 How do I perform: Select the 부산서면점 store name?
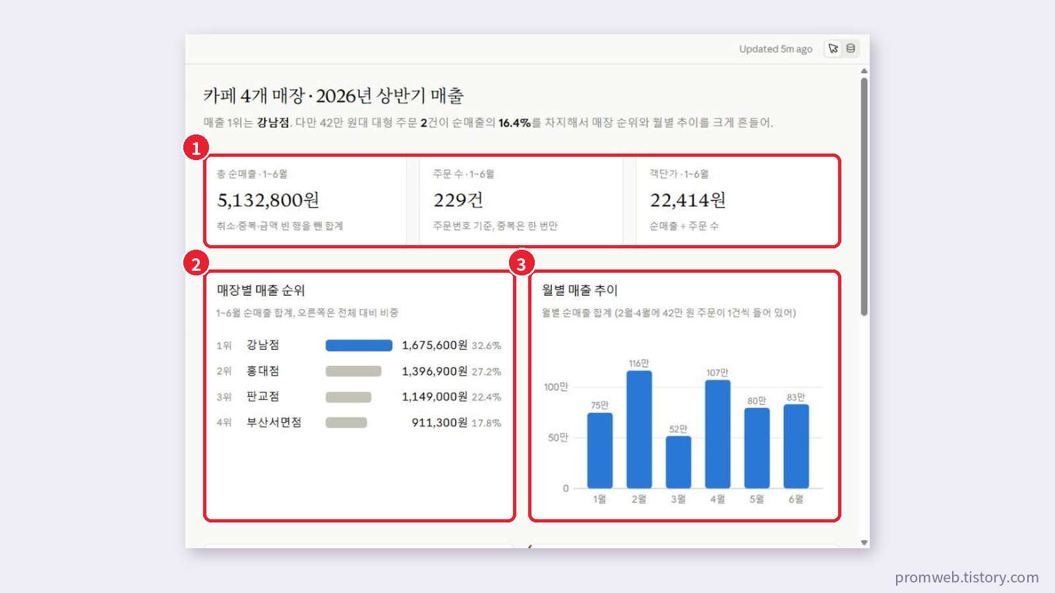coord(274,422)
